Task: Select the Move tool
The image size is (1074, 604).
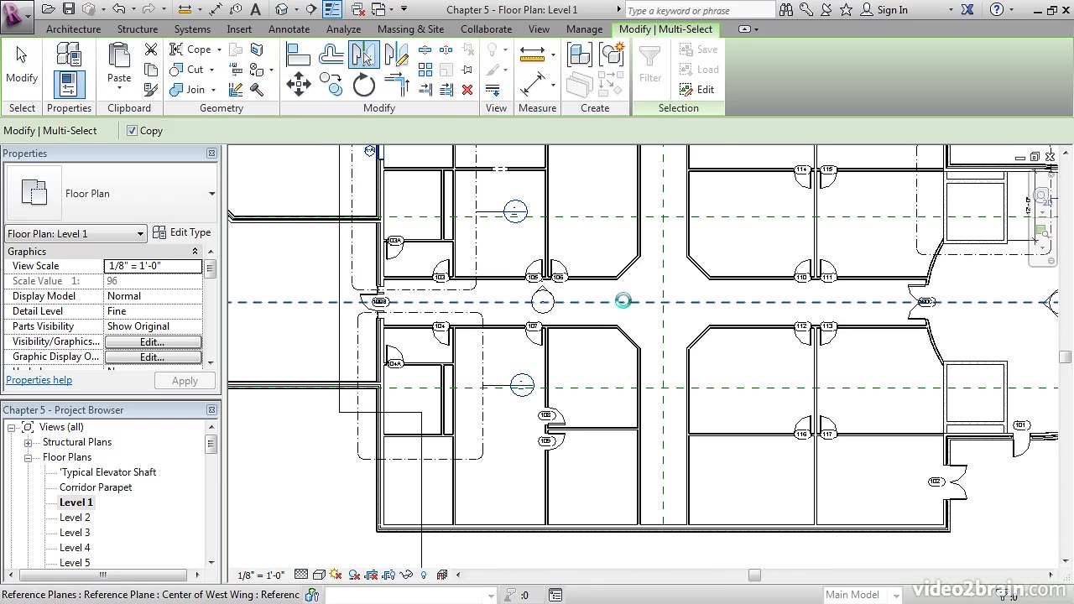Action: [x=299, y=85]
